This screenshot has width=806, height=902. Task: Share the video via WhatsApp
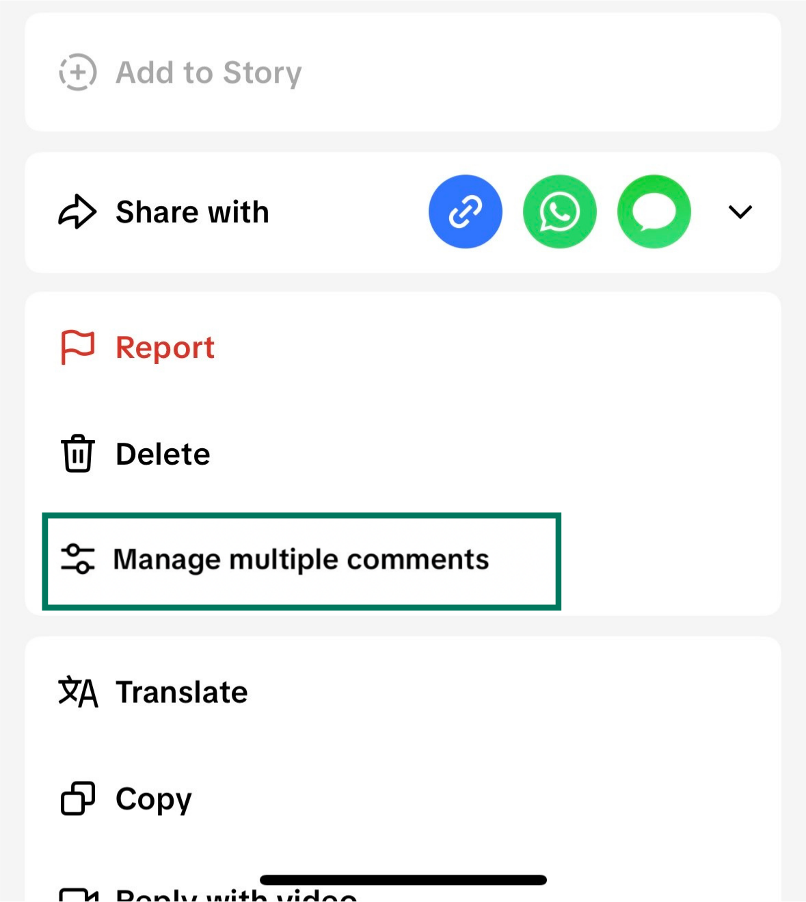pyautogui.click(x=560, y=211)
